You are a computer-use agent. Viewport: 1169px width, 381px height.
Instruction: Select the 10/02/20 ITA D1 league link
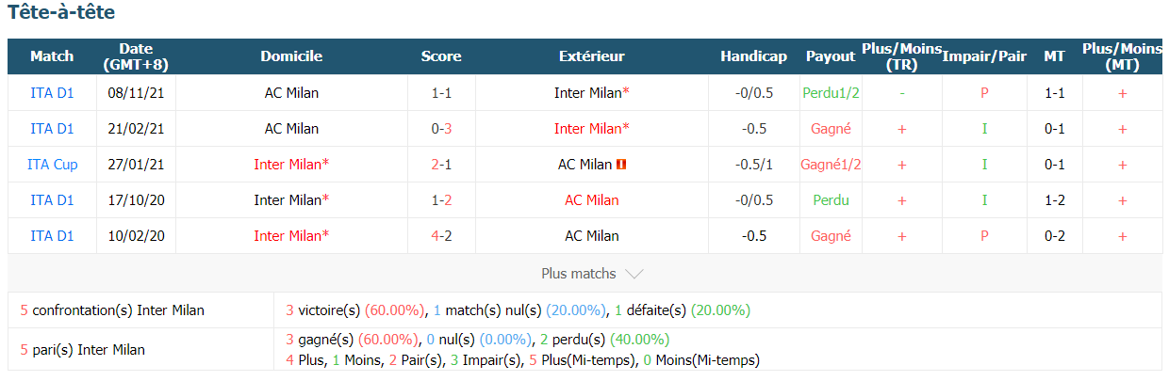(52, 236)
